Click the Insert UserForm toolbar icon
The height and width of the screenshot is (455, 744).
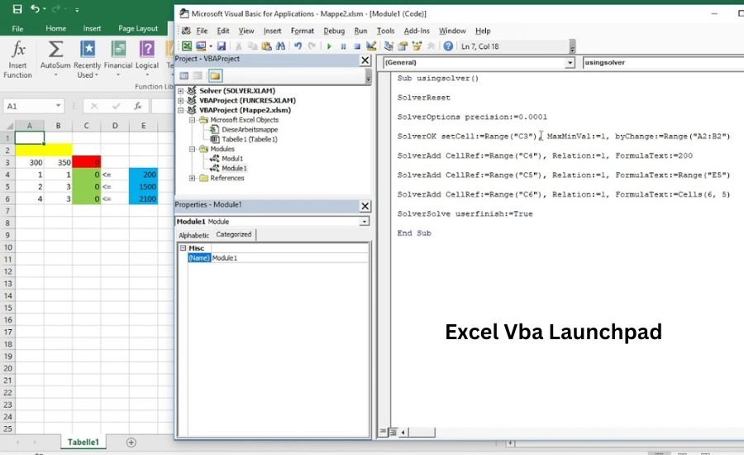pos(201,46)
